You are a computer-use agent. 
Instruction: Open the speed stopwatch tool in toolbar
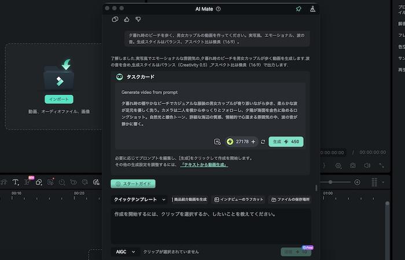(62, 182)
